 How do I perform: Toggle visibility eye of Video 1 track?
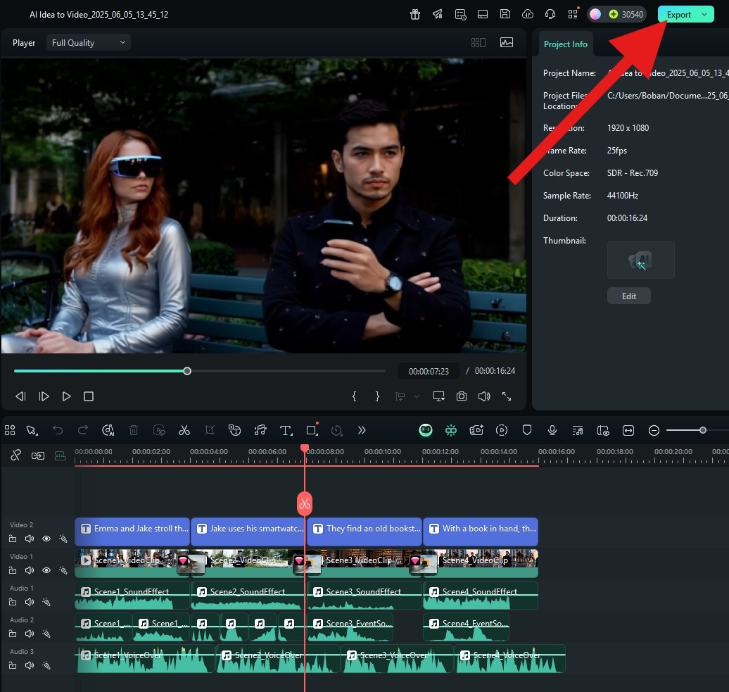pos(46,570)
